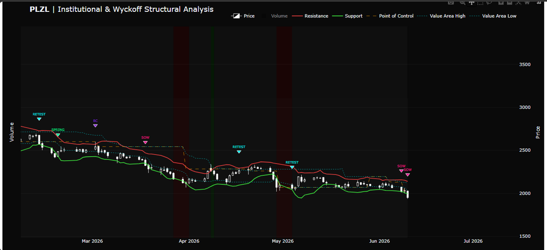The height and width of the screenshot is (250, 547).
Task: Click the purple BC marker triangle
Action: [x=95, y=126]
